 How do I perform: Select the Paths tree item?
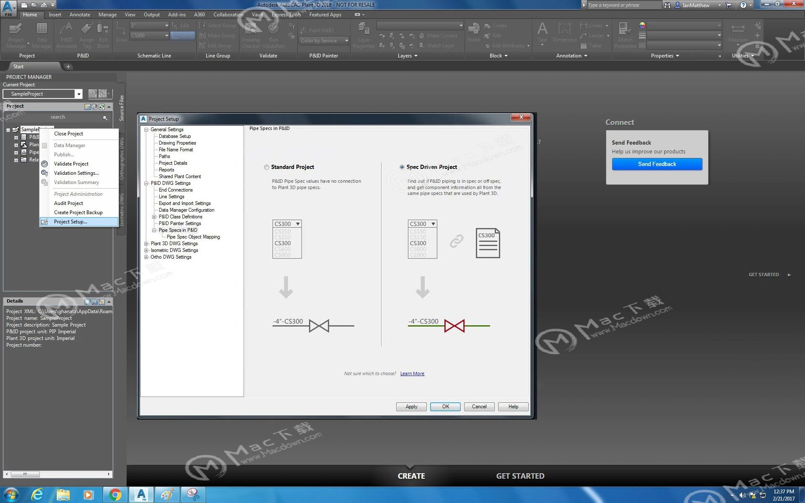164,157
